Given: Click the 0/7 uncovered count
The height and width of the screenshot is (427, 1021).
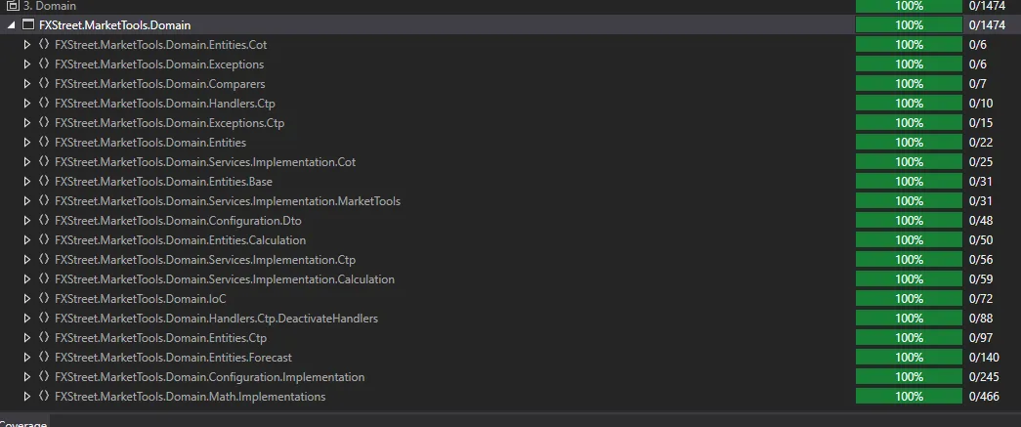Looking at the screenshot, I should click(977, 84).
